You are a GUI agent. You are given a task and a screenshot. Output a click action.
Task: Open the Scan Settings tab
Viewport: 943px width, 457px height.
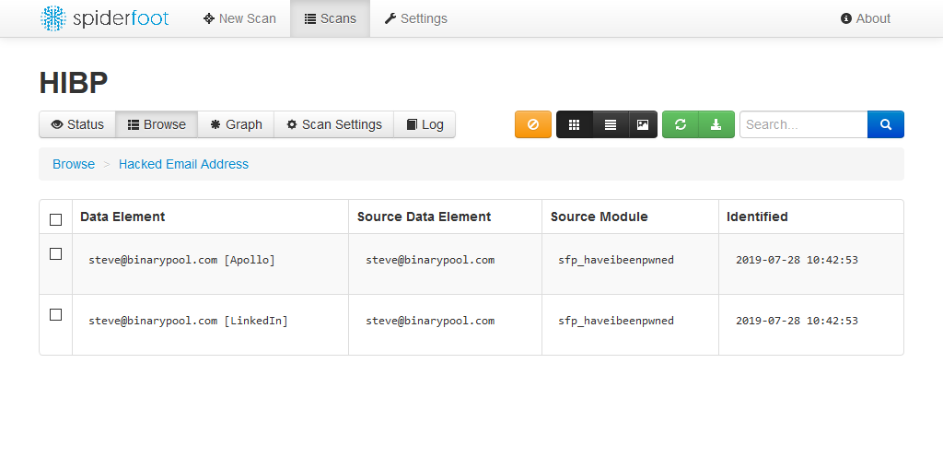pyautogui.click(x=333, y=124)
